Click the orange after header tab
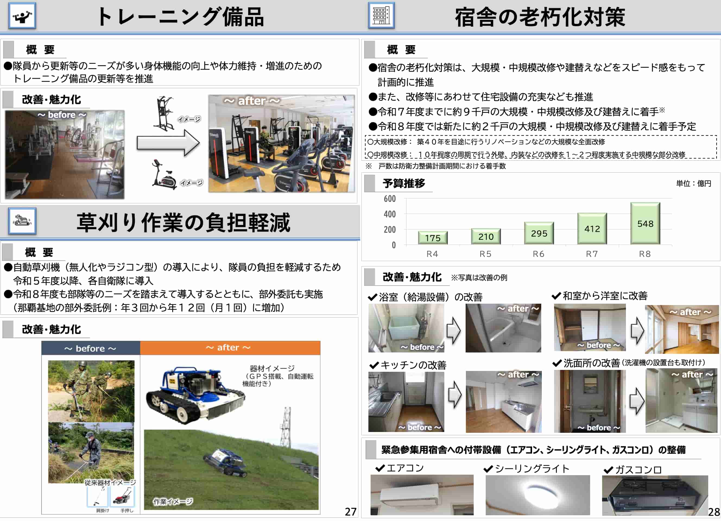Viewport: 721px width, 521px height. 230,348
